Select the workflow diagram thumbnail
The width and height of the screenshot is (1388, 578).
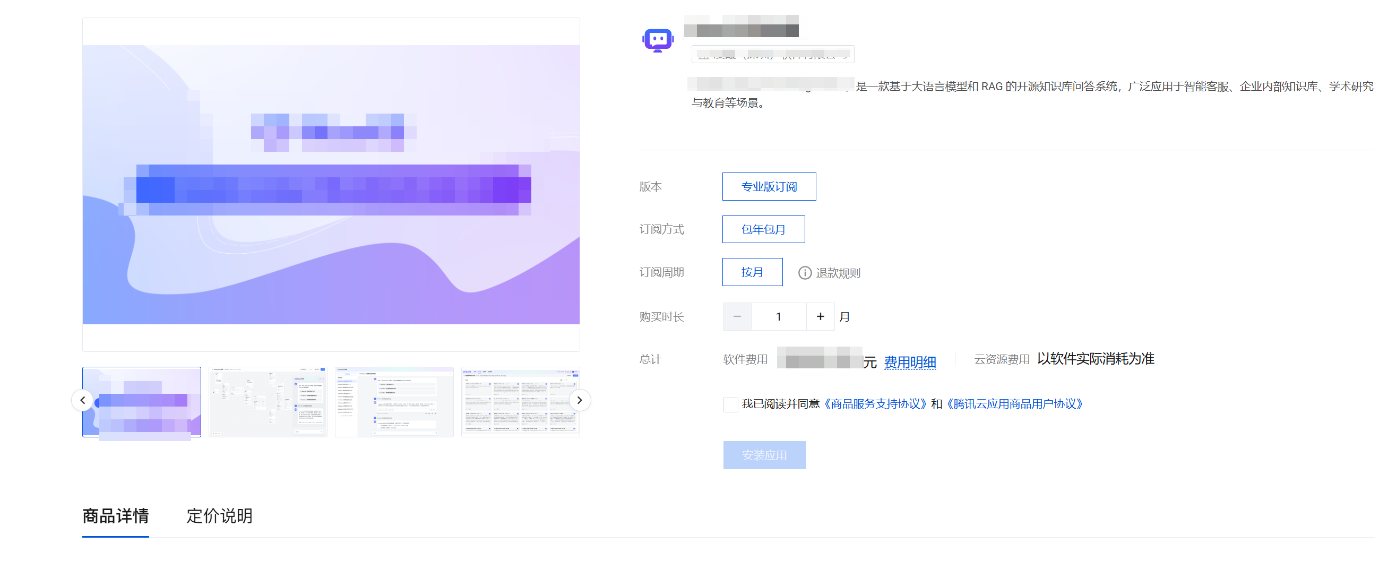[x=268, y=402]
